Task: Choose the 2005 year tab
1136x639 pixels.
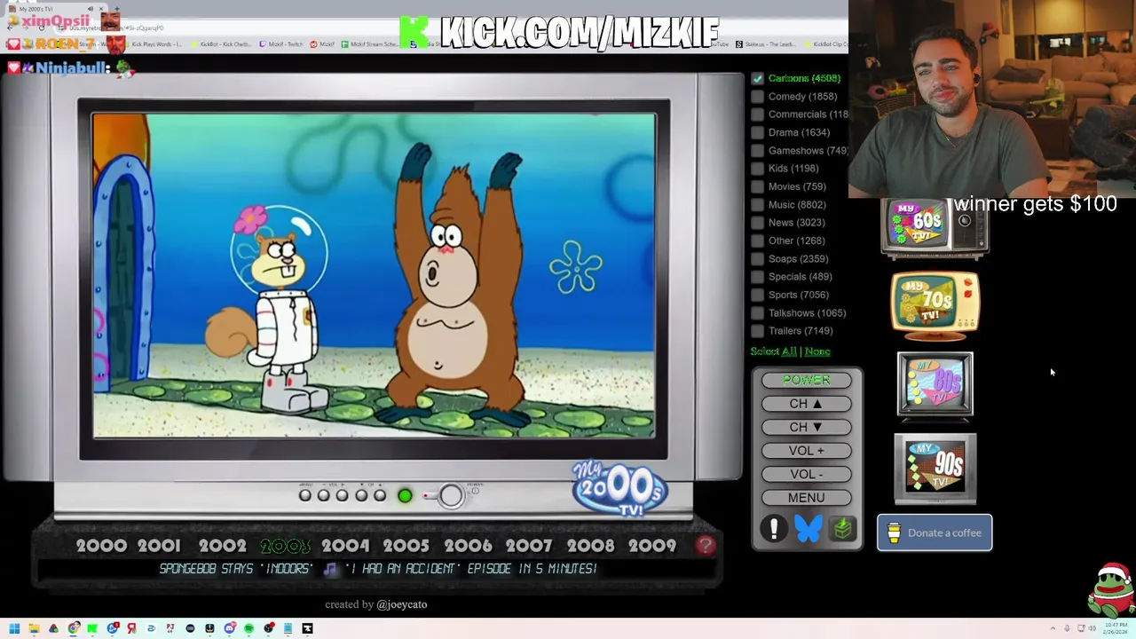Action: click(406, 546)
